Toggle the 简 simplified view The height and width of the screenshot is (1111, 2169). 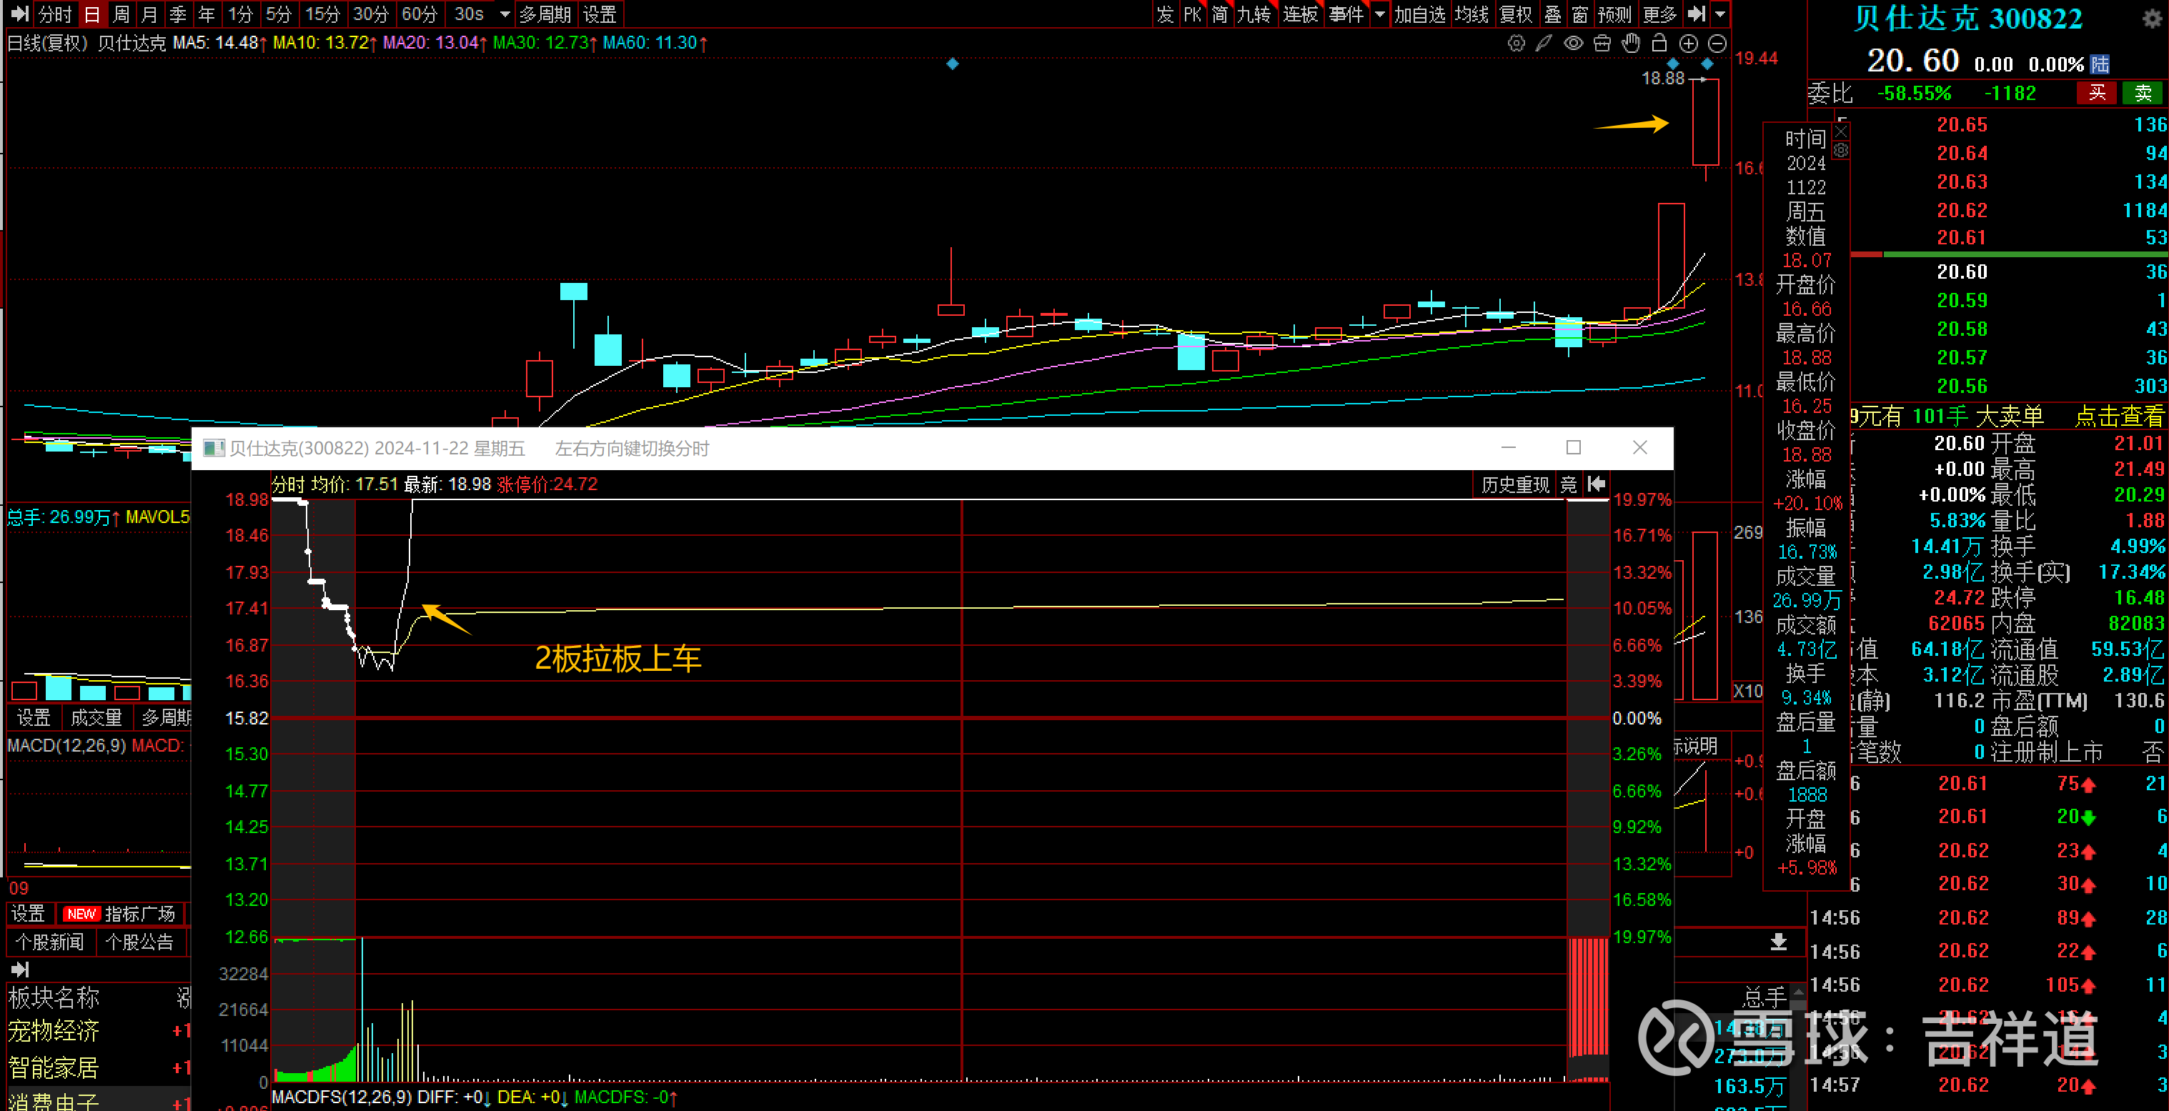1220,14
